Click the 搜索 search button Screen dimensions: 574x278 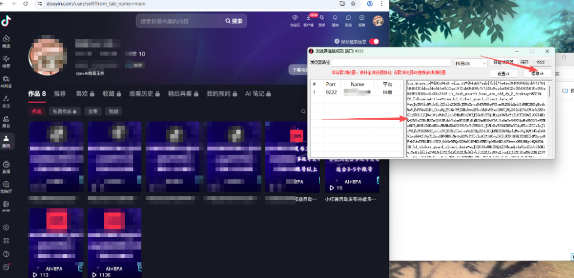pyautogui.click(x=234, y=21)
